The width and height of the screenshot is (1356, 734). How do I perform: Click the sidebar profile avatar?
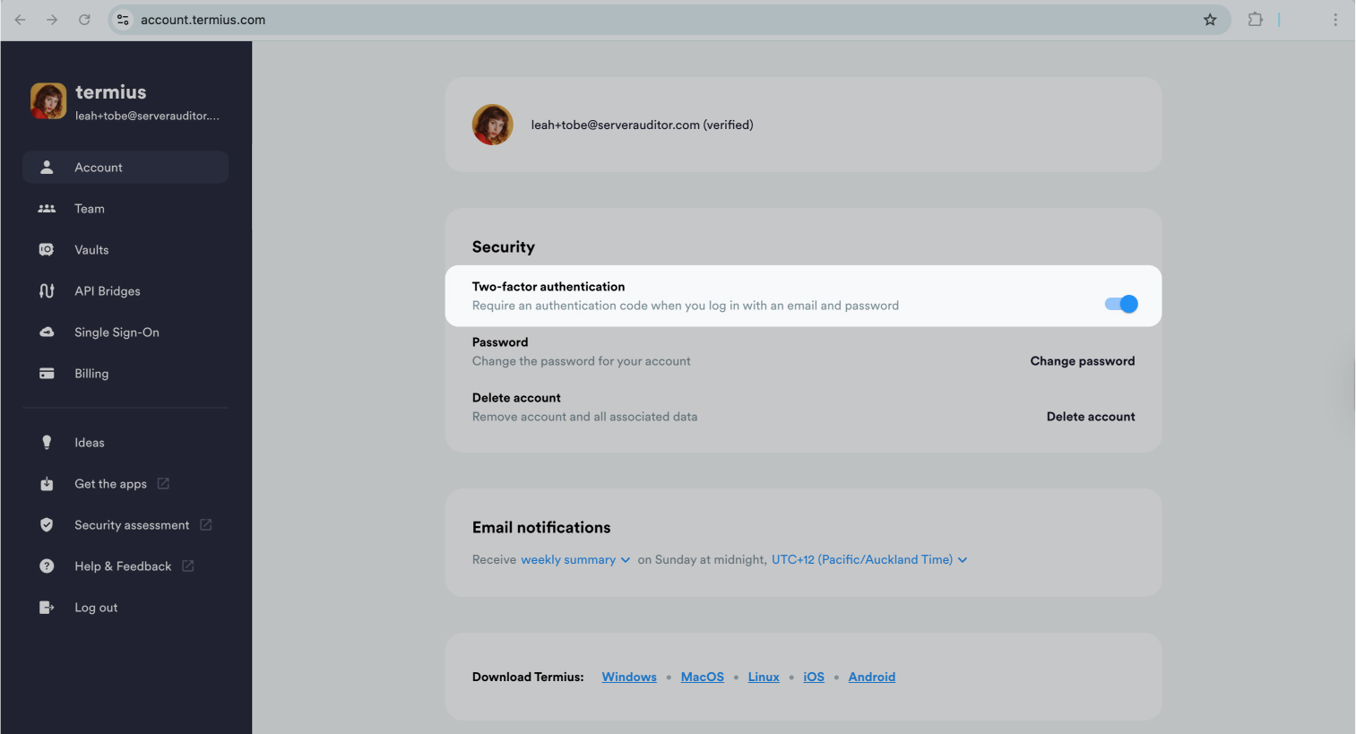tap(48, 101)
